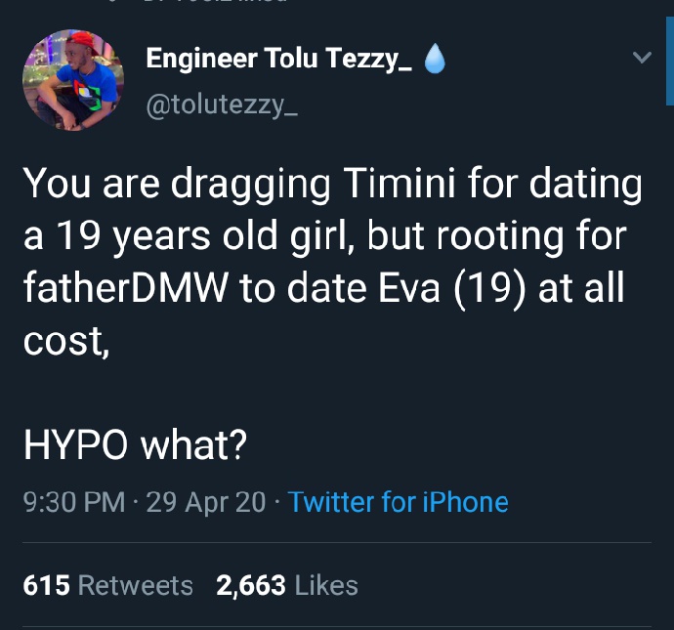View the 615 Retweets list
This screenshot has width=674, height=630.
[x=107, y=585]
